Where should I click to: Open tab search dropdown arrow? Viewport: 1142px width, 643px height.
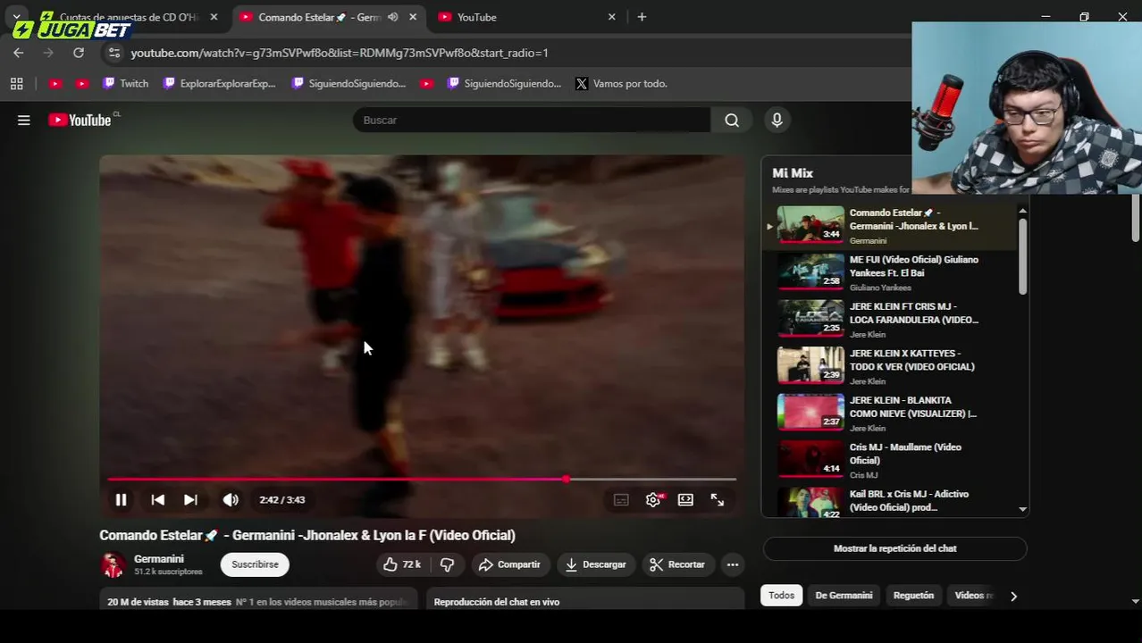(16, 17)
